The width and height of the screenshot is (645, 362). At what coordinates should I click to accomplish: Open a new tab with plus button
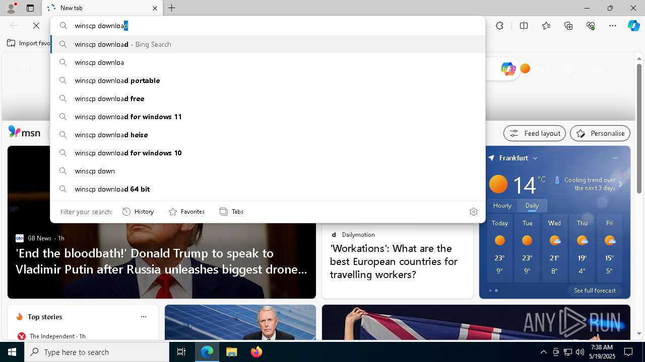(x=172, y=8)
